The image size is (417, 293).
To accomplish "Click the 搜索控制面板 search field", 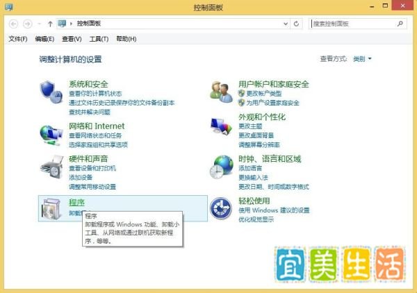I will (x=354, y=24).
